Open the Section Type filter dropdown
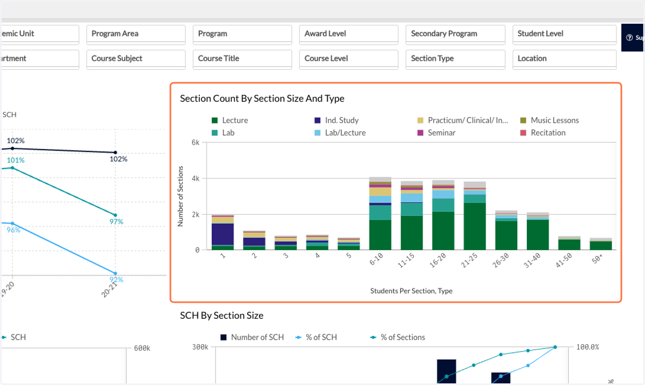This screenshot has height=385, width=645. 455,59
